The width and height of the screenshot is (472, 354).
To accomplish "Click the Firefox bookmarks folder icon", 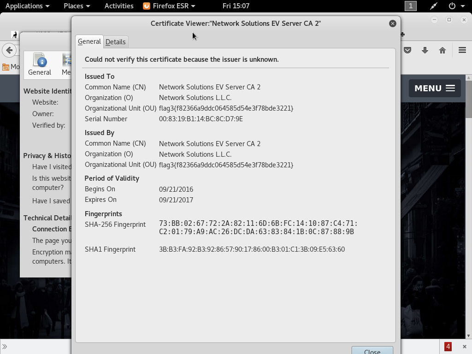I will [6, 67].
